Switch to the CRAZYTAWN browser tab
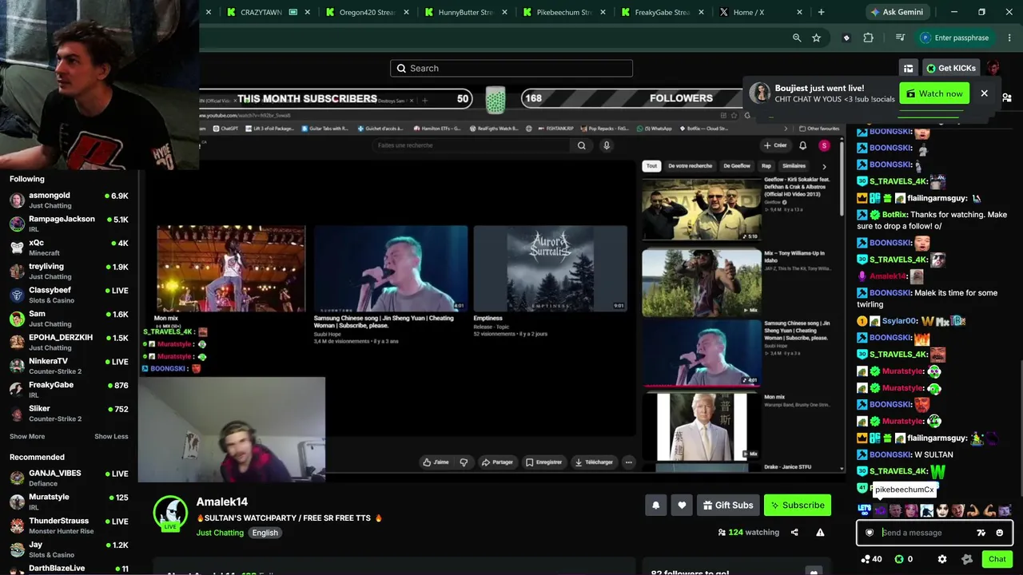Viewport: 1023px width, 575px height. tap(268, 12)
